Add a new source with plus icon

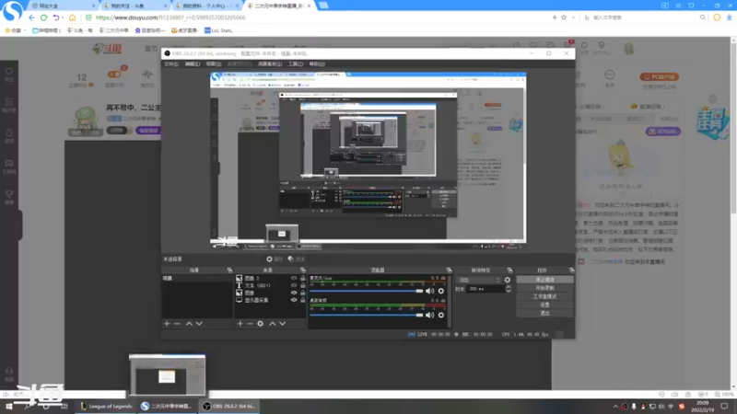(x=240, y=324)
